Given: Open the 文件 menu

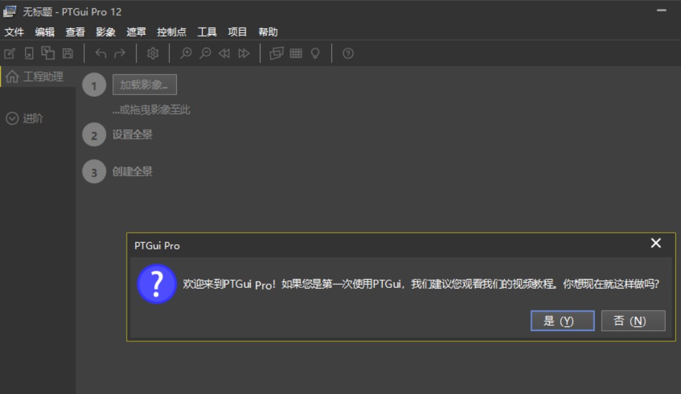Looking at the screenshot, I should coord(14,32).
